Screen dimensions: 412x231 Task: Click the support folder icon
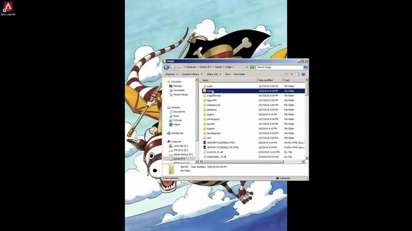tap(205, 128)
